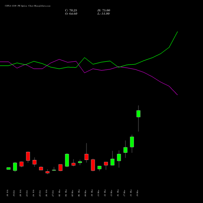Click the falling end of the purple indicator line
The width and height of the screenshot is (203, 203).
[x=177, y=95]
